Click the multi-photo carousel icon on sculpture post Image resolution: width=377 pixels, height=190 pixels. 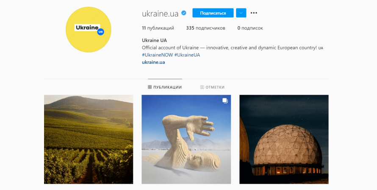tap(225, 100)
